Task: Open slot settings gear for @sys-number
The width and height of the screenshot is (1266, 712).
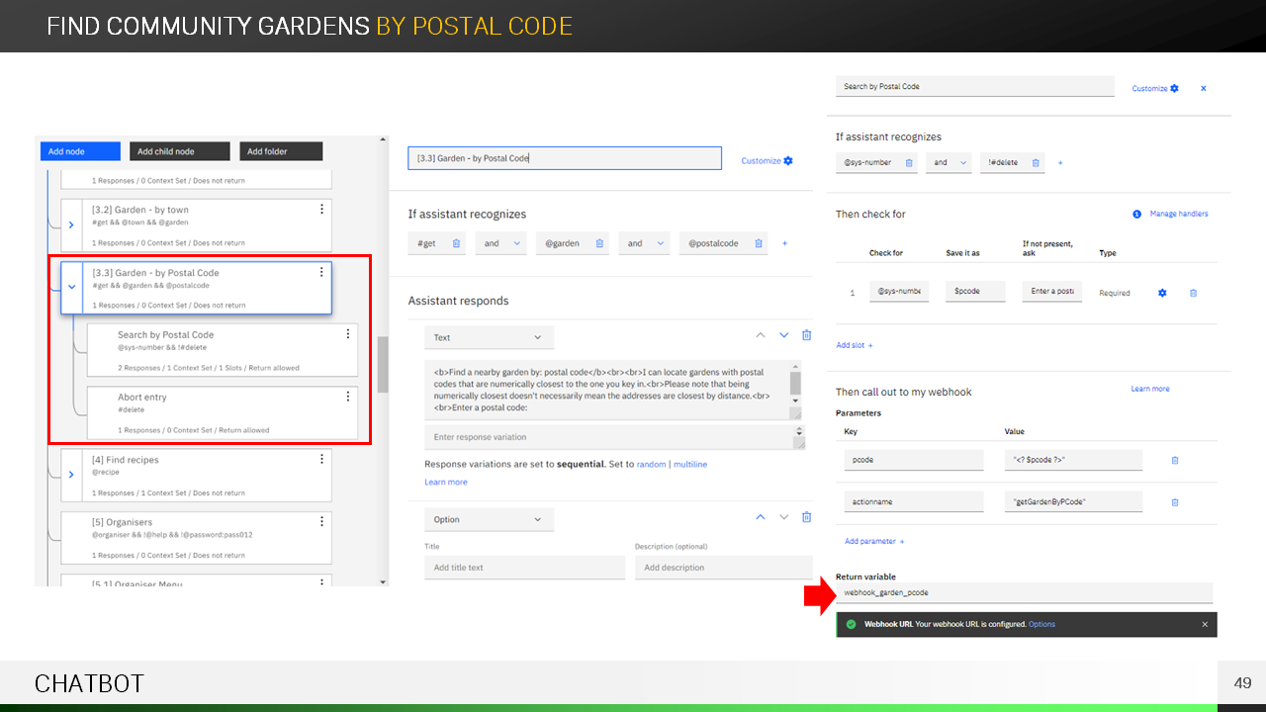Action: click(x=1162, y=293)
